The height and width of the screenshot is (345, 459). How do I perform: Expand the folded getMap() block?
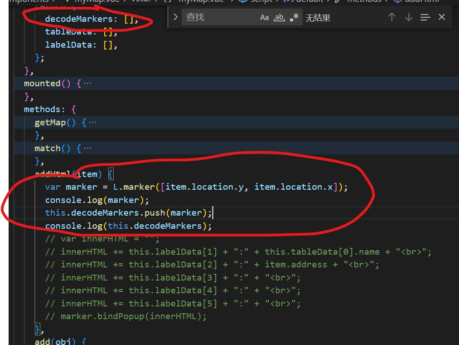92,122
